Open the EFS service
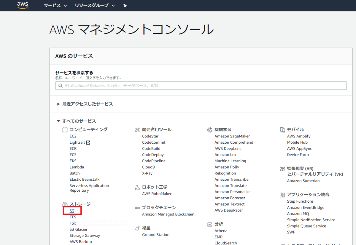The image size is (356, 245). [73, 217]
